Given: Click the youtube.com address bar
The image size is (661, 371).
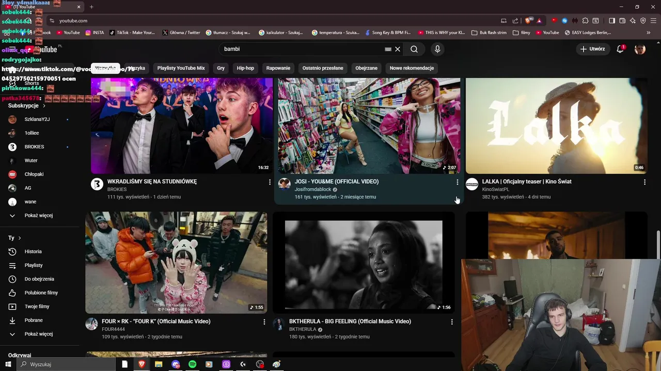Looking at the screenshot, I should coord(274,21).
